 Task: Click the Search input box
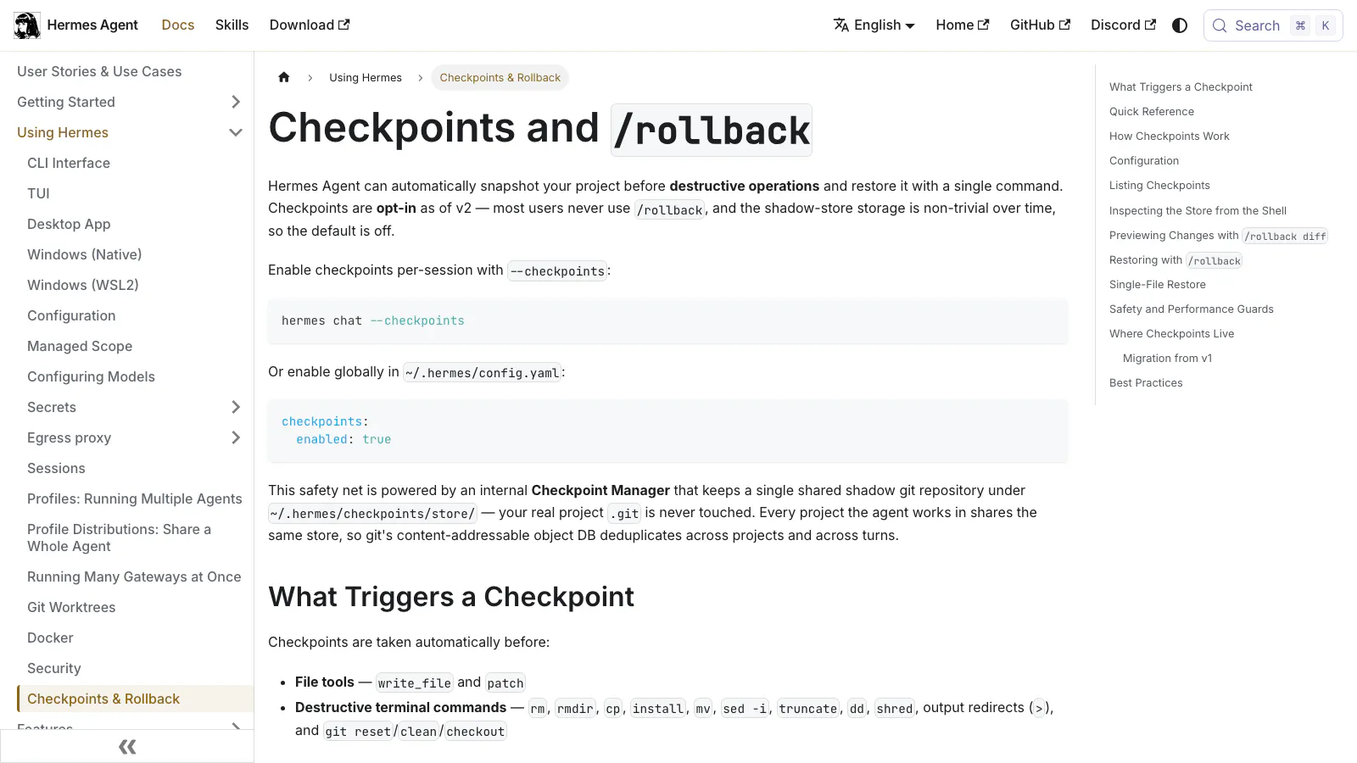tap(1273, 25)
